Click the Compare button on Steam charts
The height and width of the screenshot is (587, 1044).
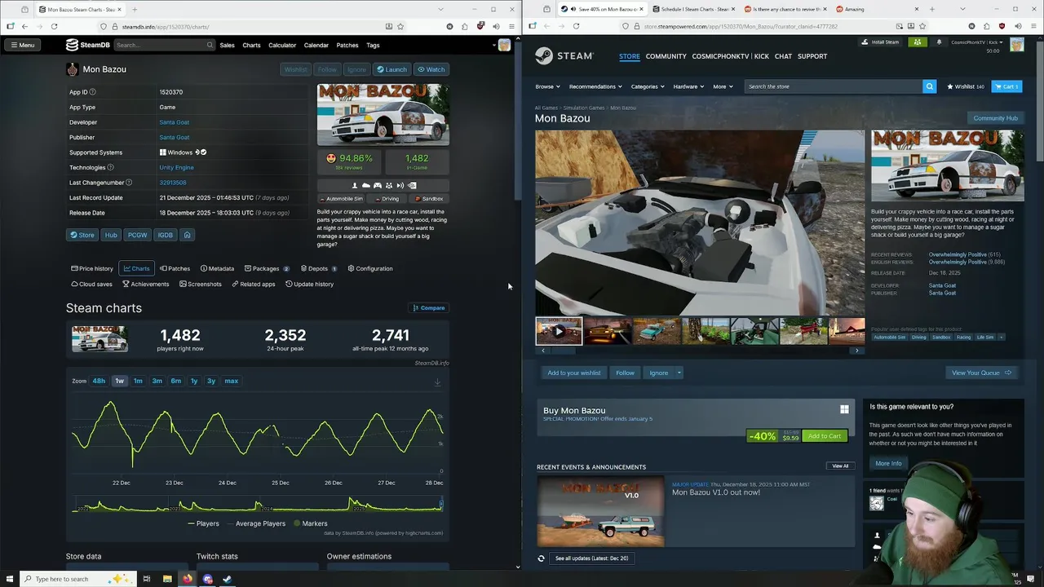429,307
